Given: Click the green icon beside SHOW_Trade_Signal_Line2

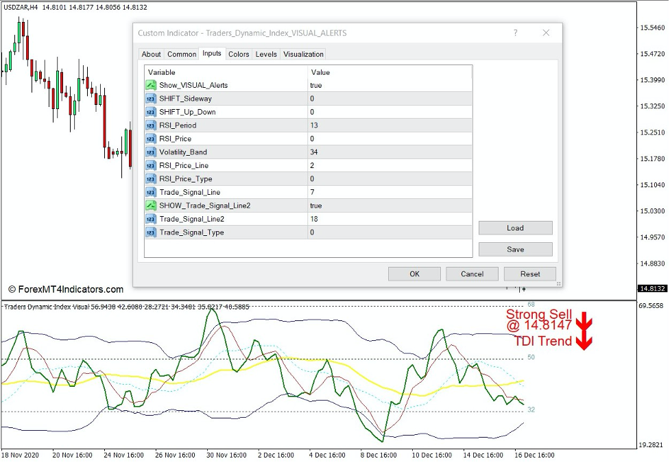Looking at the screenshot, I should click(151, 205).
